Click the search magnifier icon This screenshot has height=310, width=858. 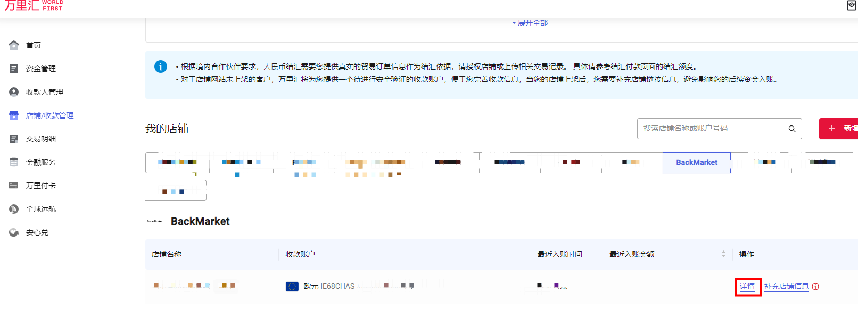point(791,129)
